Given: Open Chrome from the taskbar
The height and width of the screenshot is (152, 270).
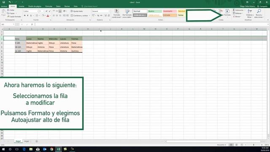Looking at the screenshot, I should coord(51,149).
